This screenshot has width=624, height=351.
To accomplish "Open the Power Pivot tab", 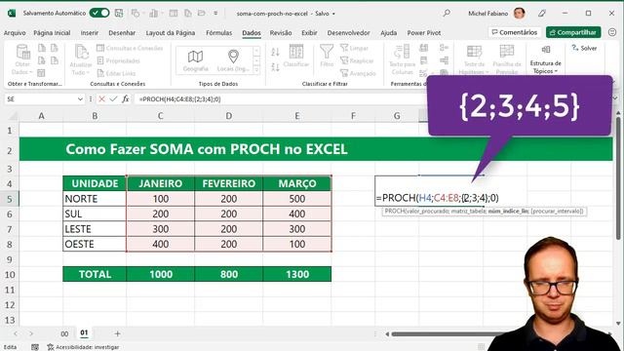I will tap(424, 32).
